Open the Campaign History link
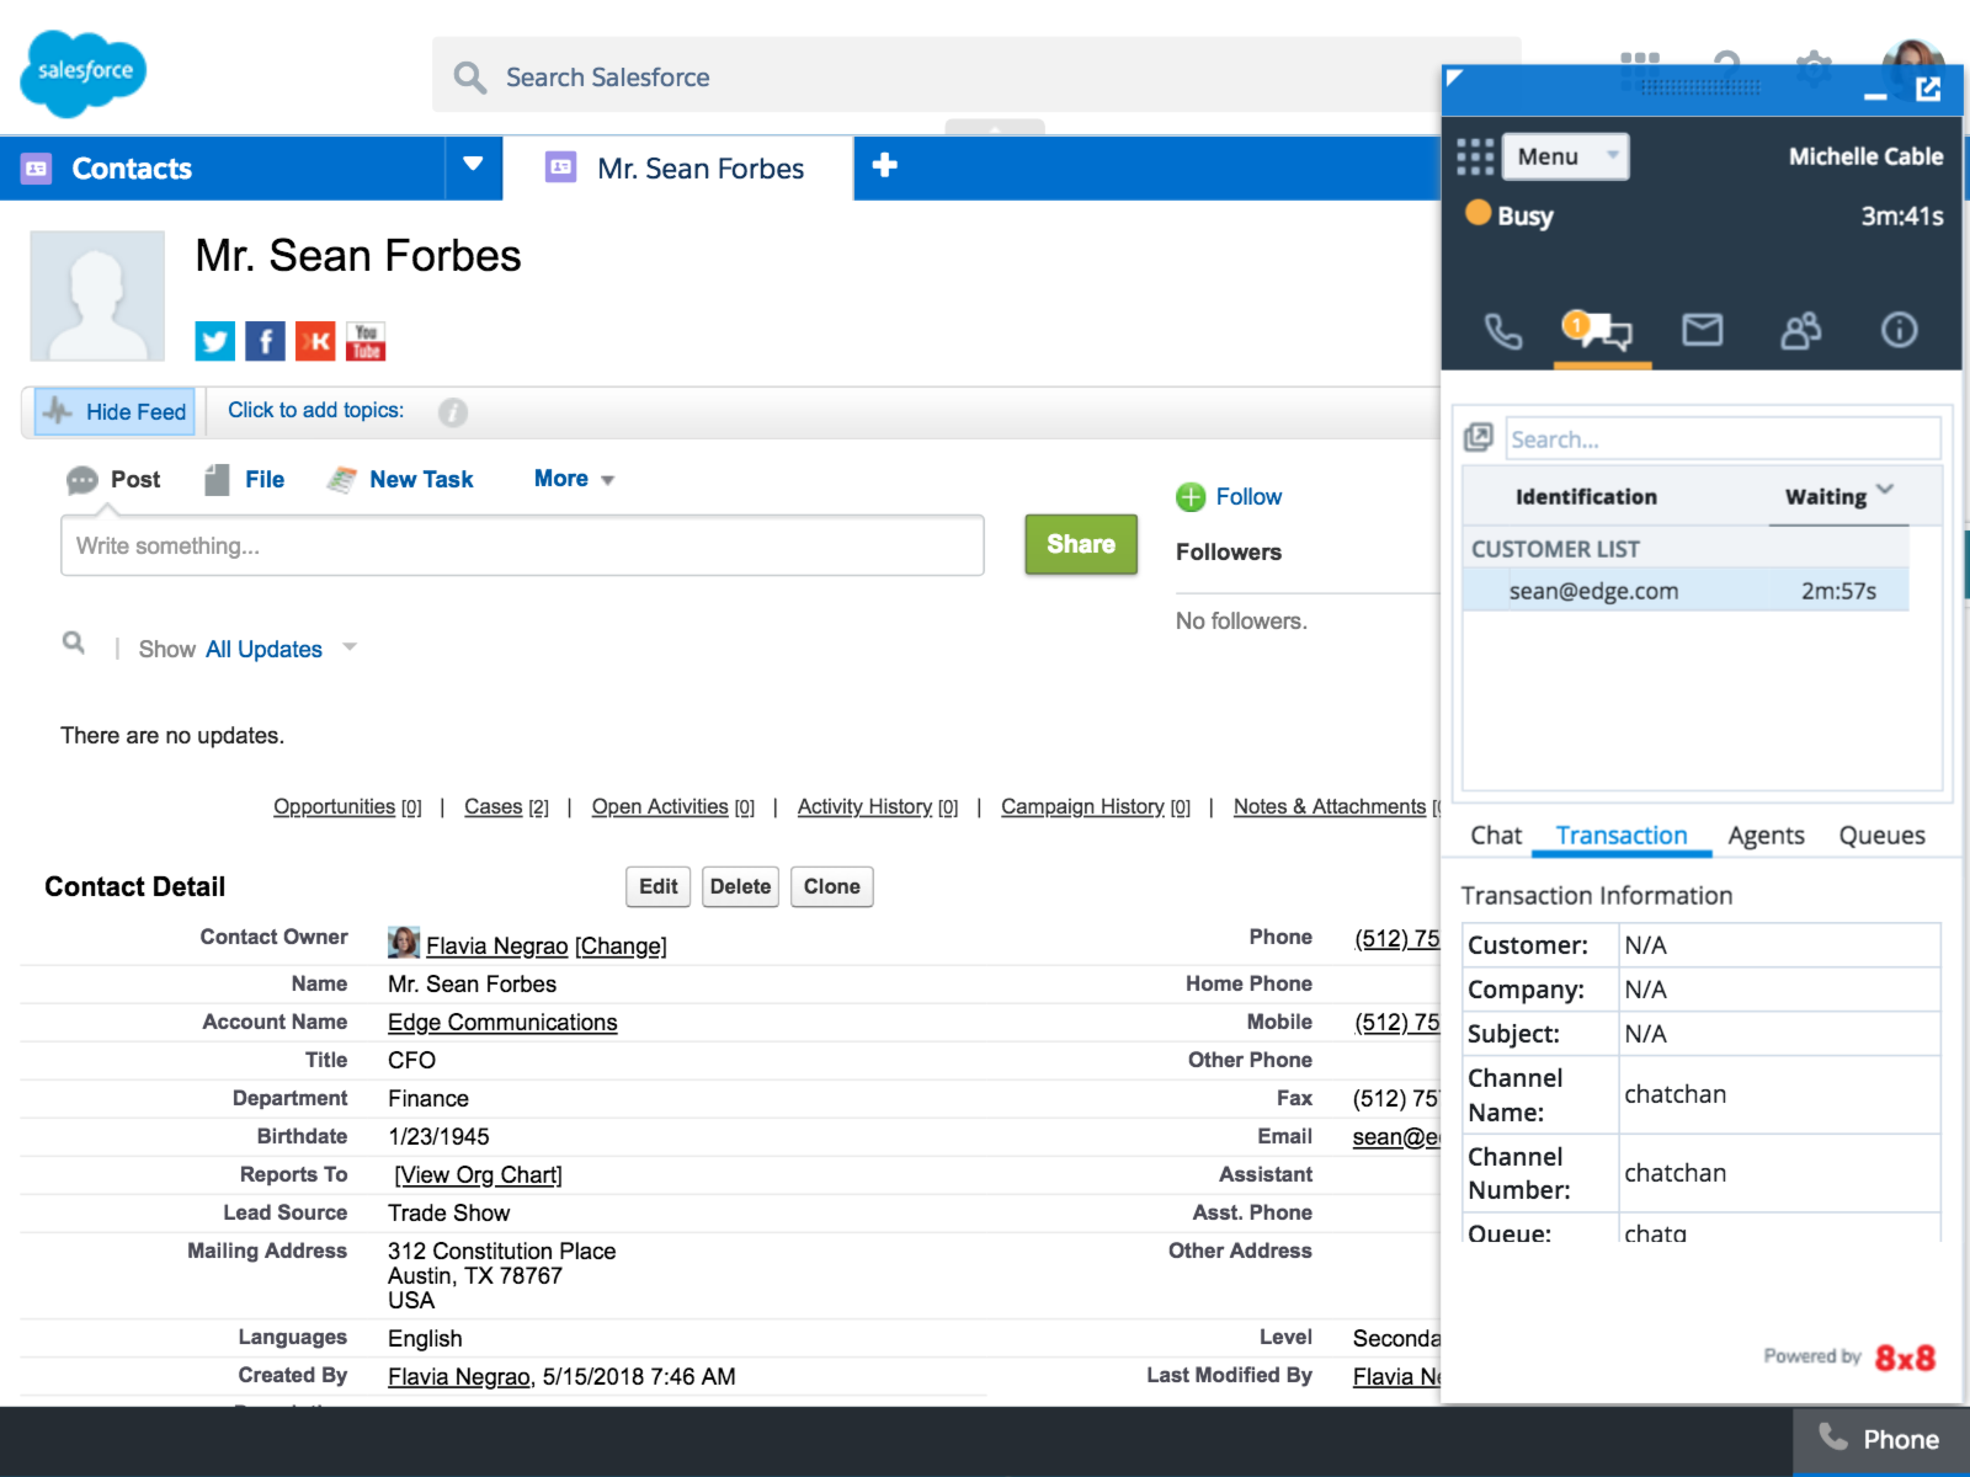Screen dimensions: 1970x1477 pos(1082,807)
